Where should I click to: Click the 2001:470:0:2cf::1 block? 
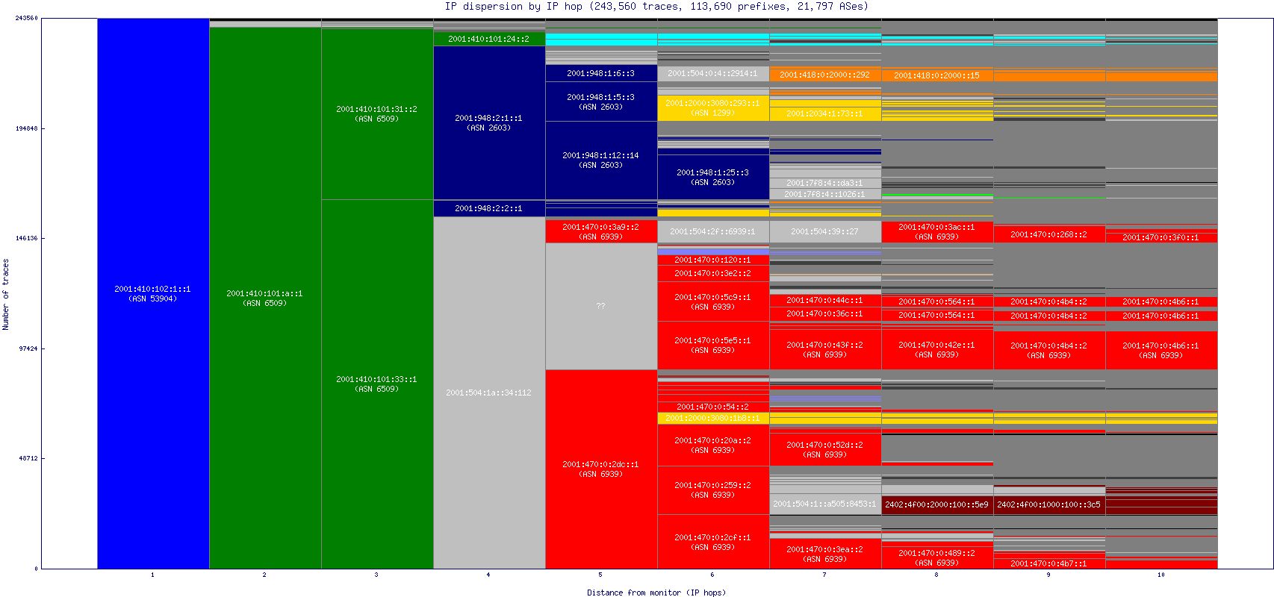point(713,542)
